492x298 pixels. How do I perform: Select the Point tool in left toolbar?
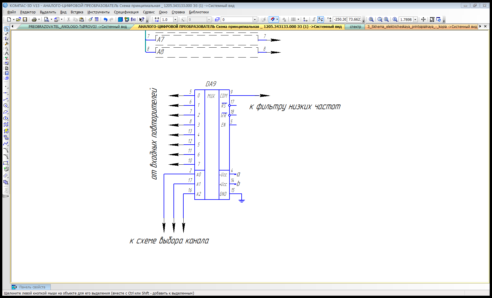point(6,87)
